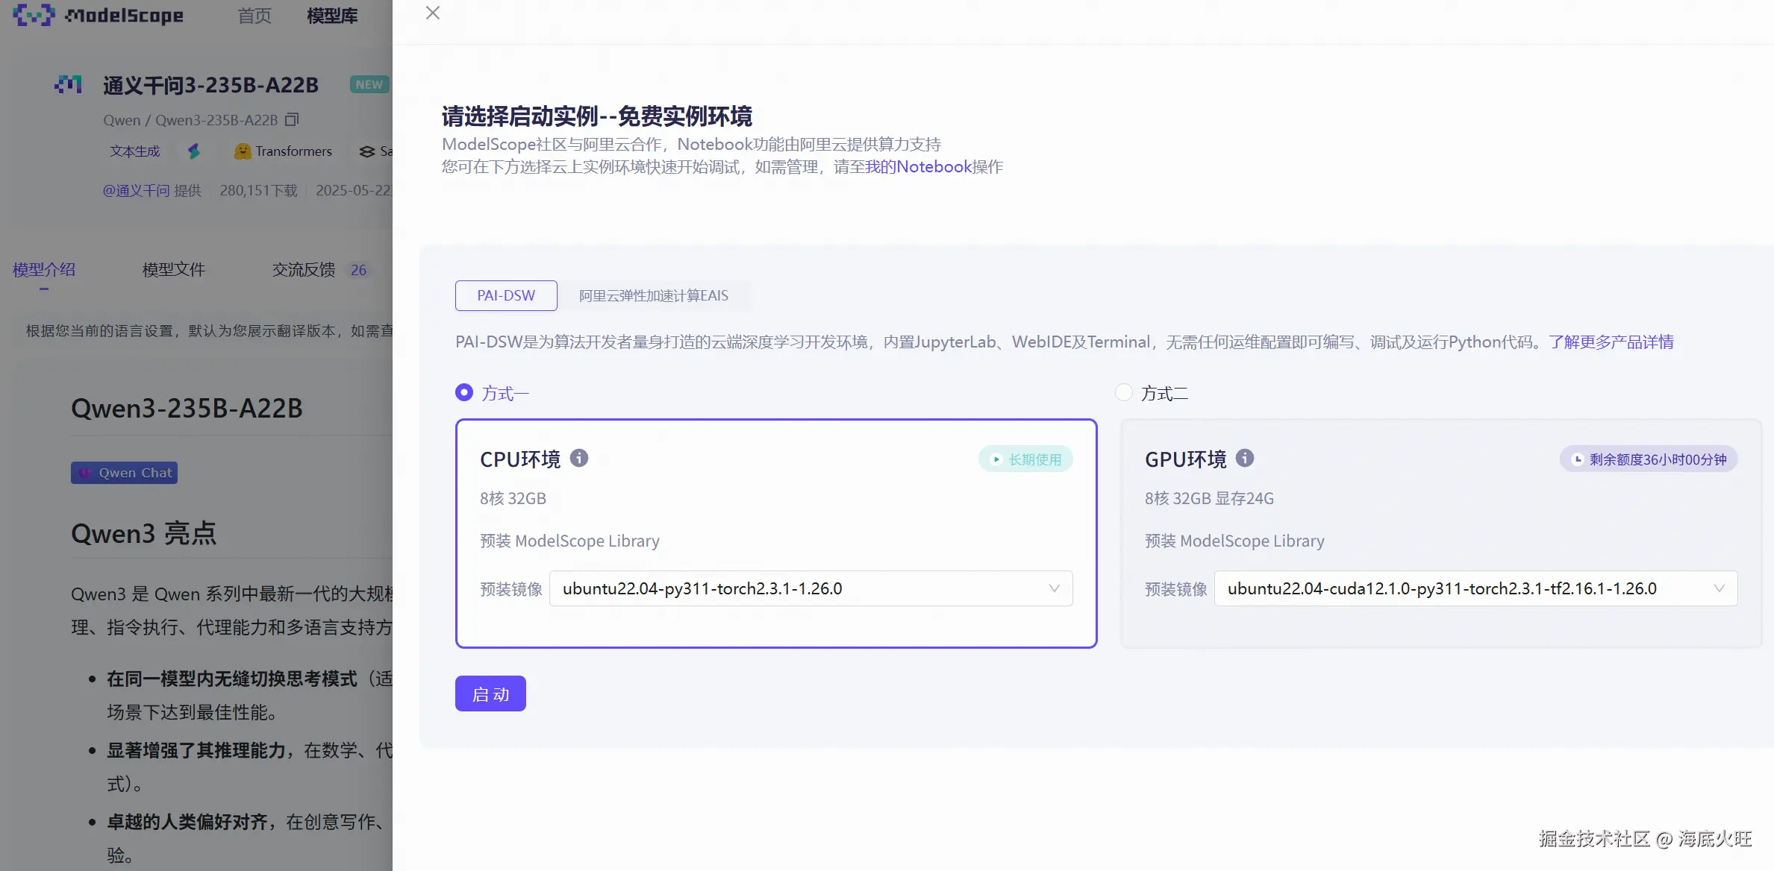Open the 交流反馈 tab

[x=304, y=269]
